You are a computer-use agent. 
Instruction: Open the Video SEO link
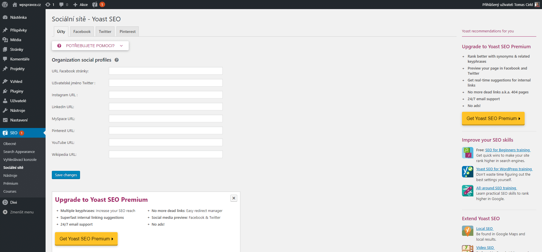485,248
